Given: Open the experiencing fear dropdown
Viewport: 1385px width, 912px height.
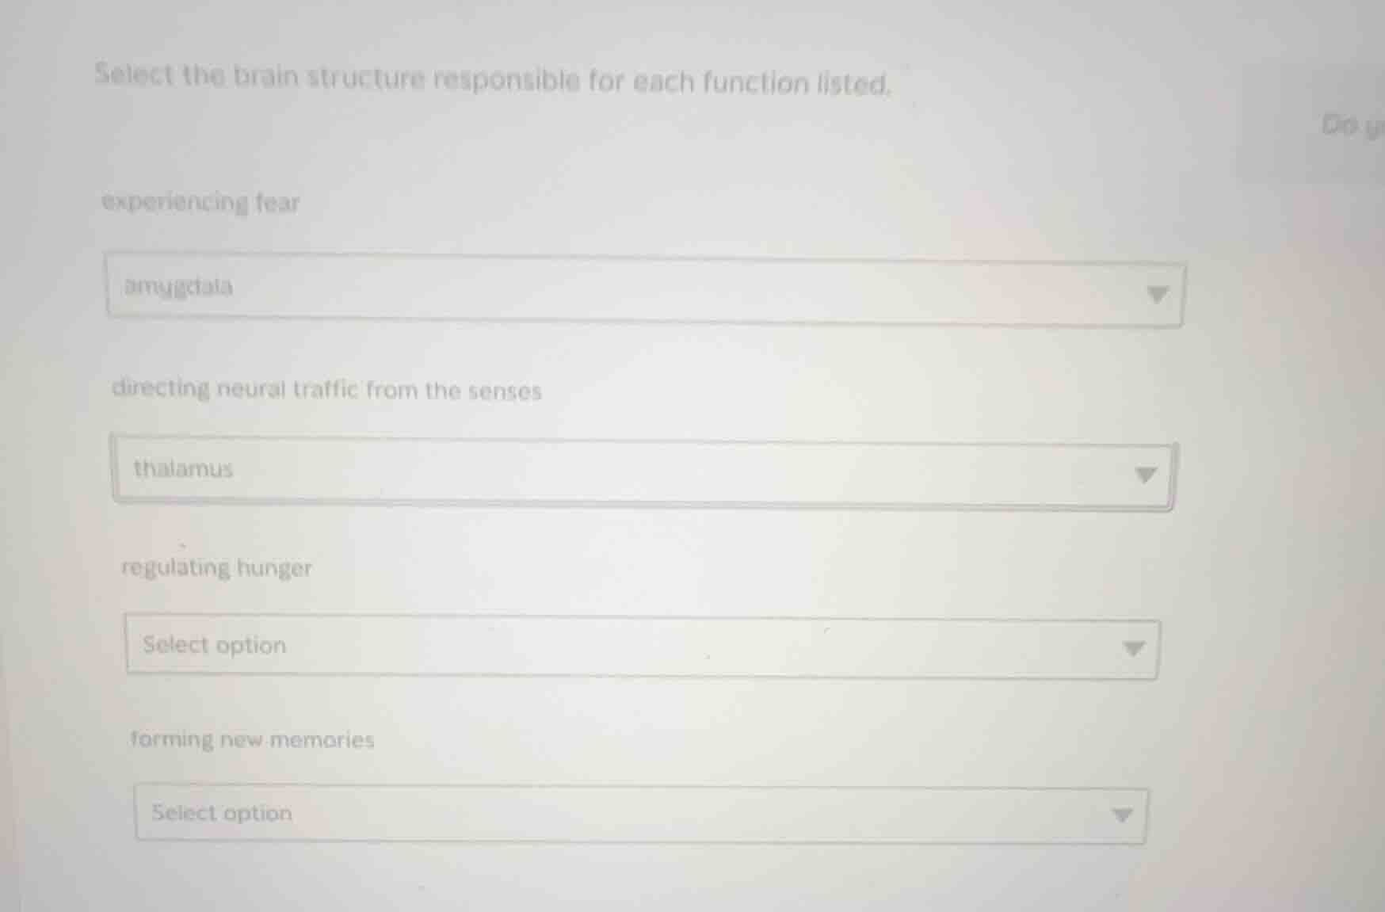Looking at the screenshot, I should point(645,292).
